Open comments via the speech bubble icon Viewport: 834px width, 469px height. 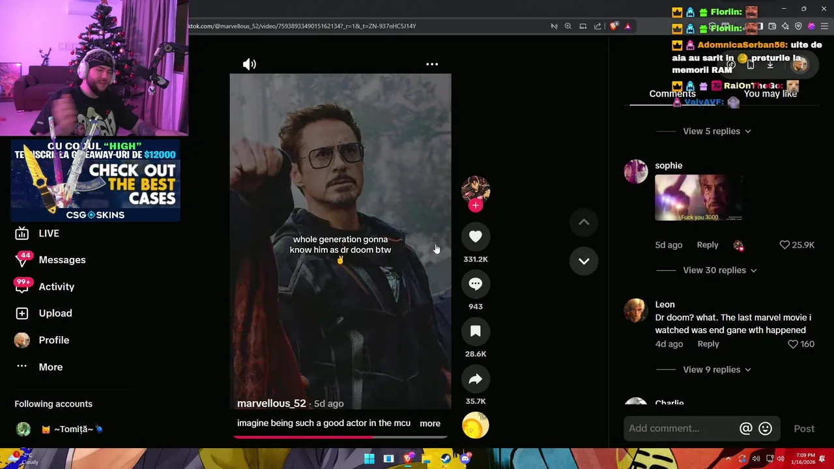(476, 284)
